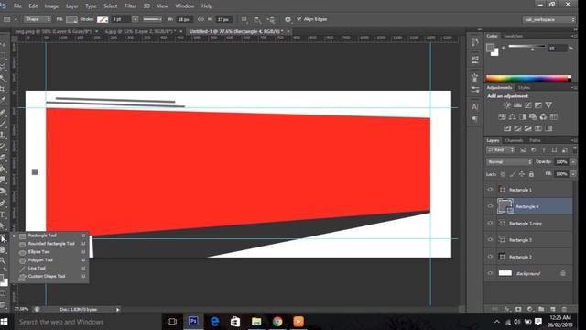Image resolution: width=586 pixels, height=330 pixels.
Task: Click the Color panel foreground swatch
Action: [x=491, y=48]
